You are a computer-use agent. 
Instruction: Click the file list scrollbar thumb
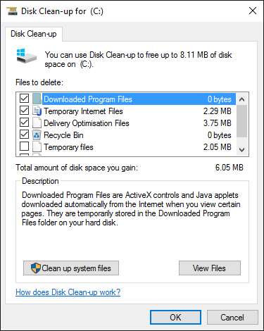[242, 121]
